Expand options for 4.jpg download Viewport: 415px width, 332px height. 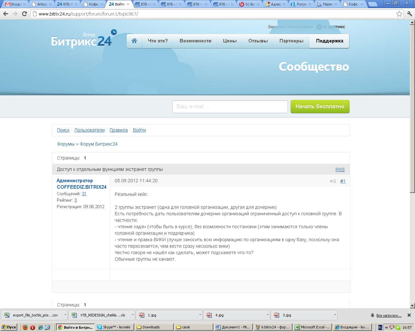pyautogui.click(x=267, y=315)
